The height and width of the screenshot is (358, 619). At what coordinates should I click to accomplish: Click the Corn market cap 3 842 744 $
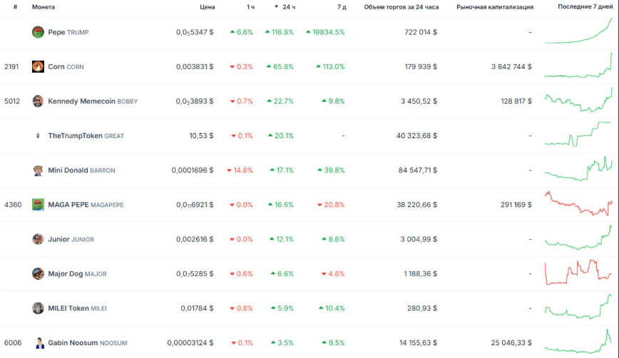(511, 67)
